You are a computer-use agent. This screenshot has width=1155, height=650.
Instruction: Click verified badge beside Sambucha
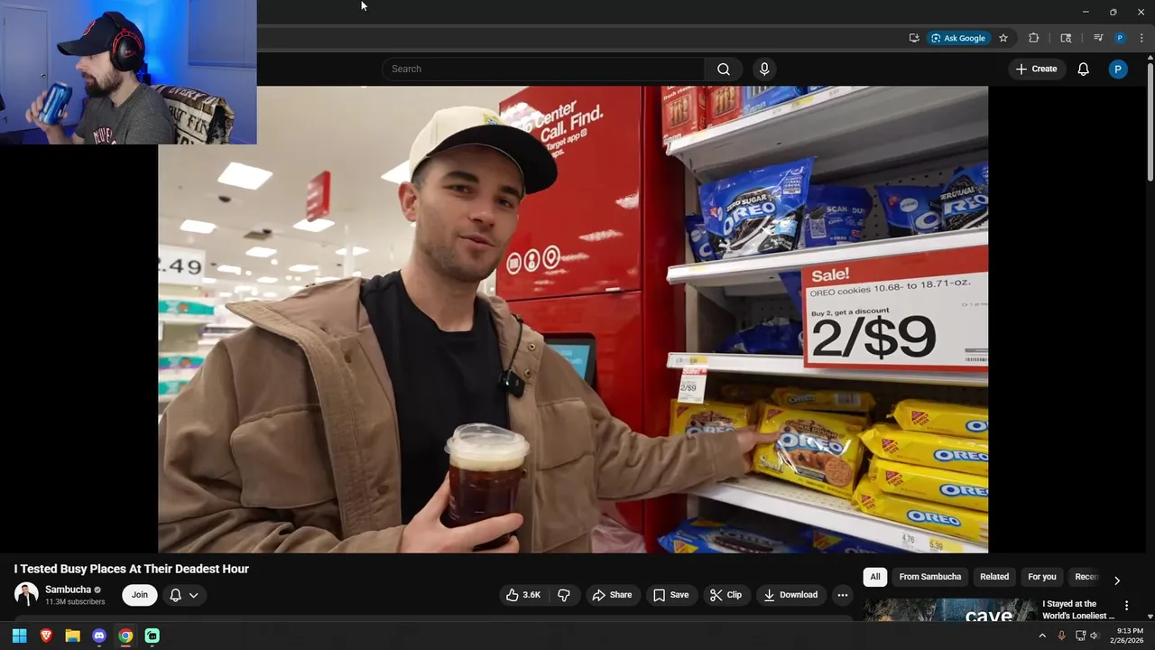point(98,590)
